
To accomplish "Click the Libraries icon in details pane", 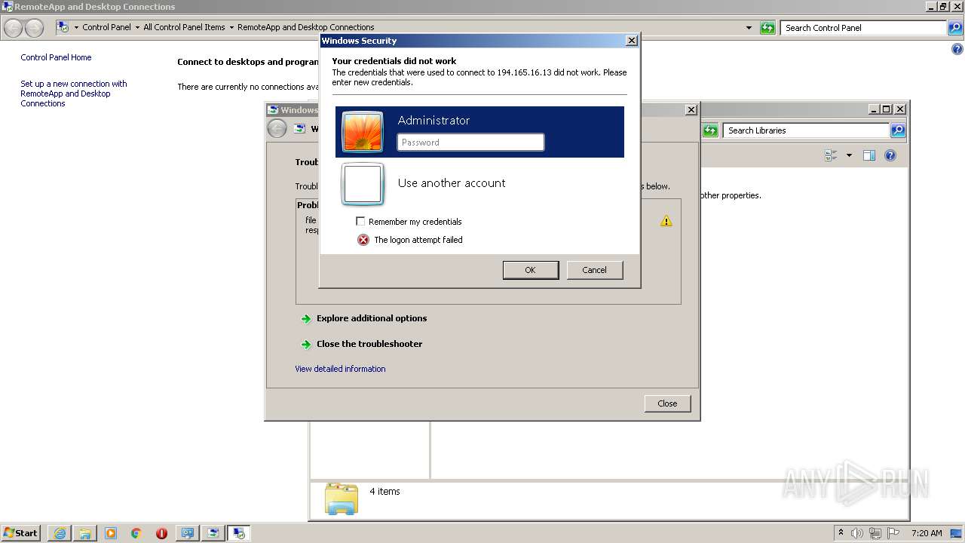I will [x=341, y=499].
